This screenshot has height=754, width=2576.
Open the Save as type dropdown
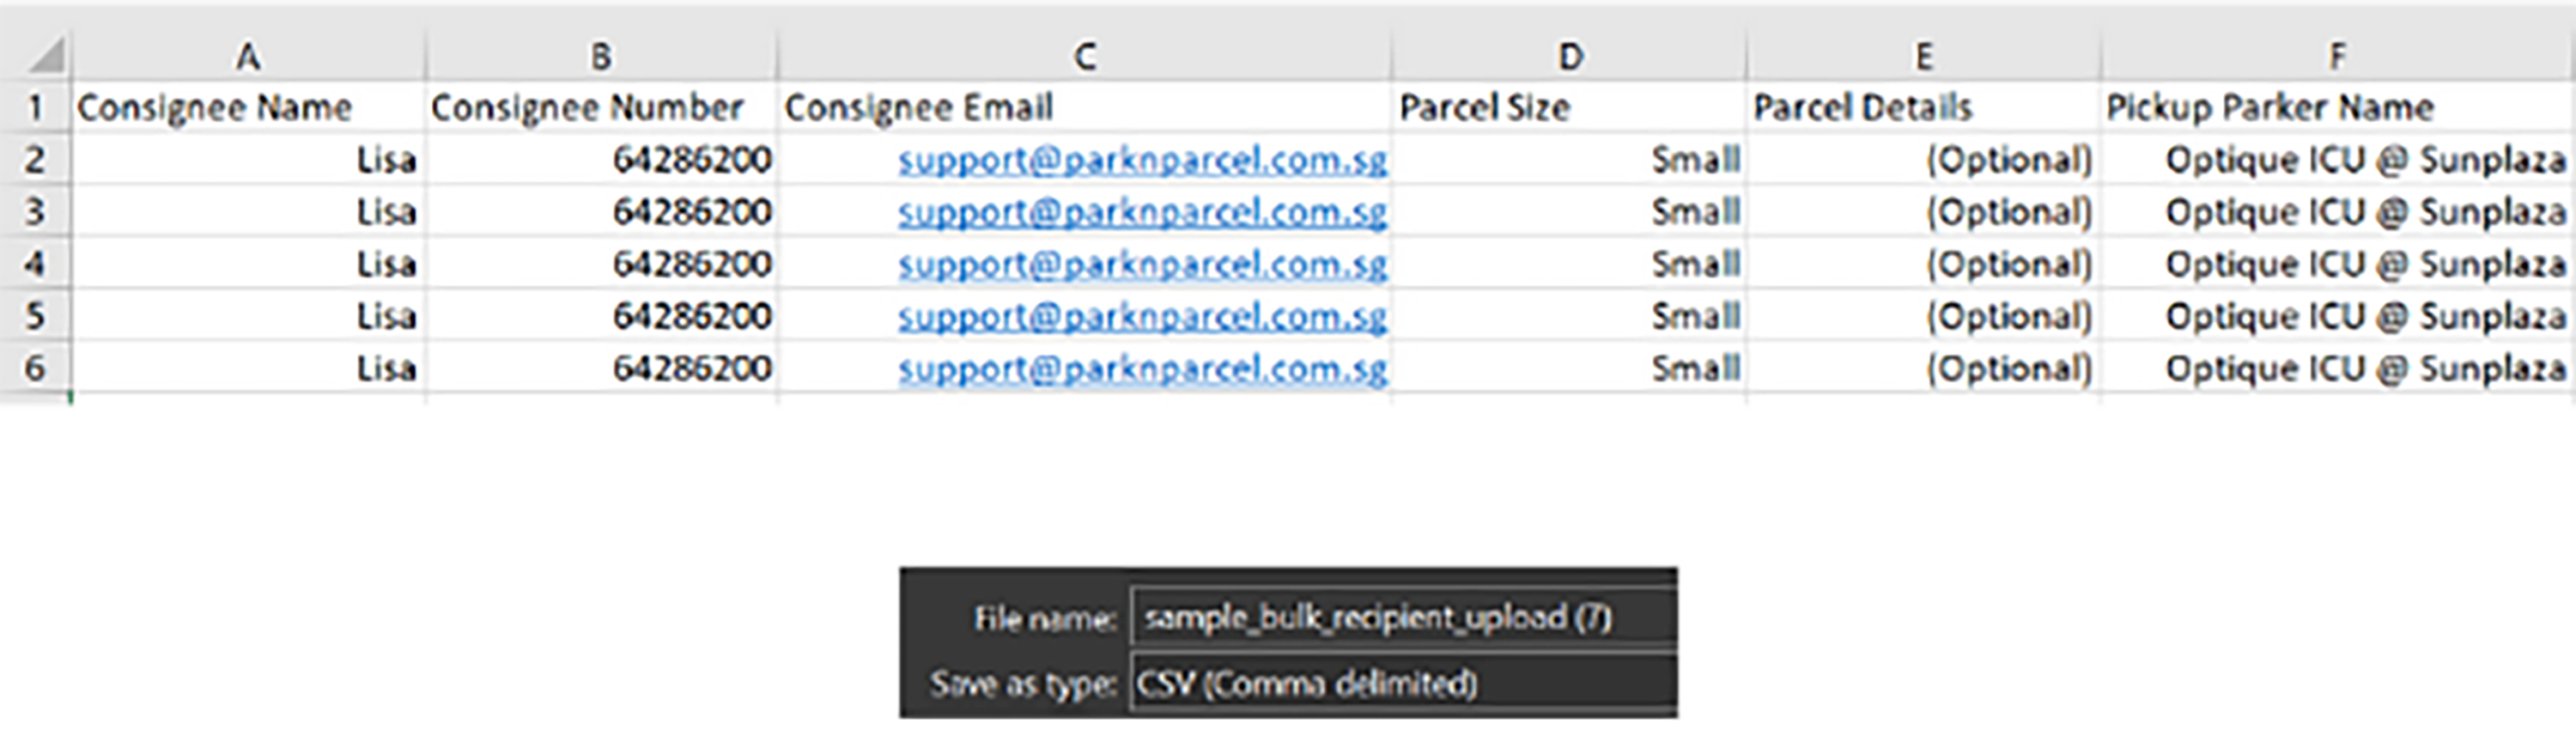click(1400, 684)
